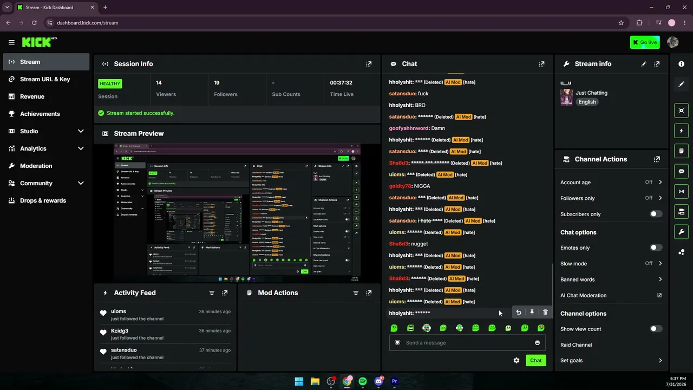
Task: Delete the last chat message with trash icon
Action: pyautogui.click(x=545, y=312)
